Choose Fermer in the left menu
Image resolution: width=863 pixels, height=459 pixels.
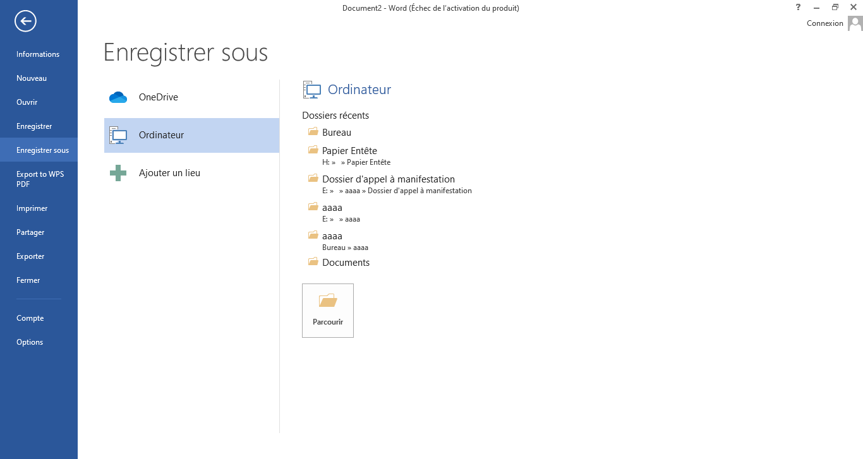[x=39, y=280]
